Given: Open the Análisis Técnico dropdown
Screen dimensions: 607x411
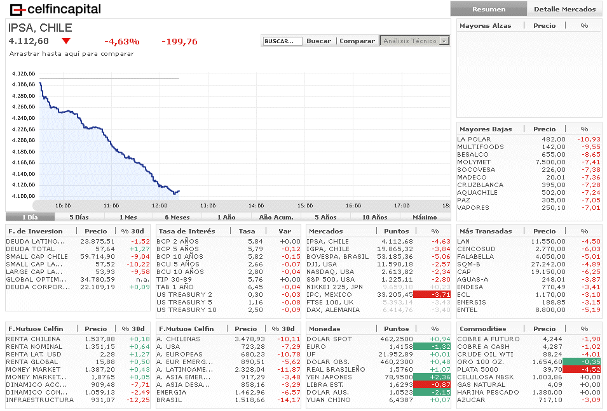Looking at the screenshot, I should click(414, 41).
